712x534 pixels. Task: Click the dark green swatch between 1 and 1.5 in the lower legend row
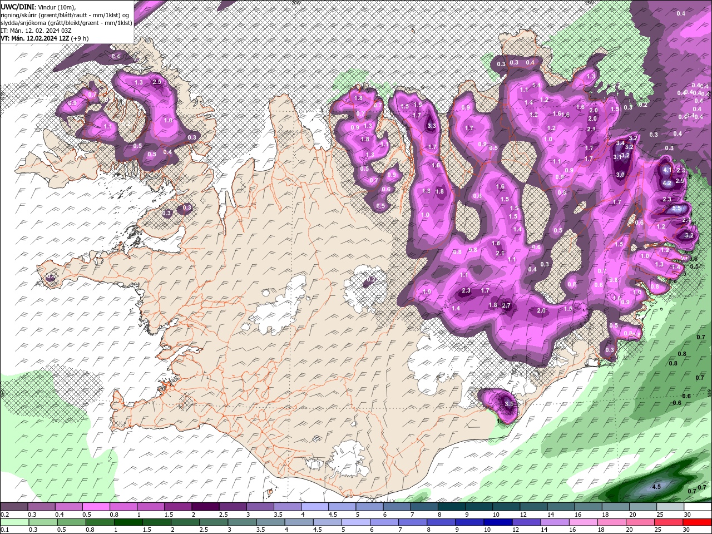[x=127, y=522]
